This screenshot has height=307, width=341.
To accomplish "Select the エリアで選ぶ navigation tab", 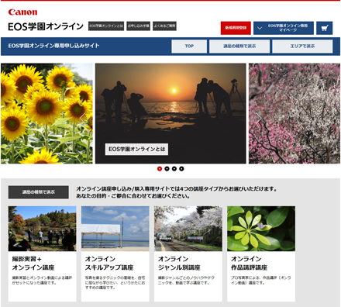I will click(x=302, y=47).
